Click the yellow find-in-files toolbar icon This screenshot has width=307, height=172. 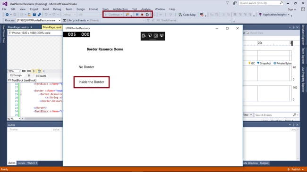click(x=127, y=15)
